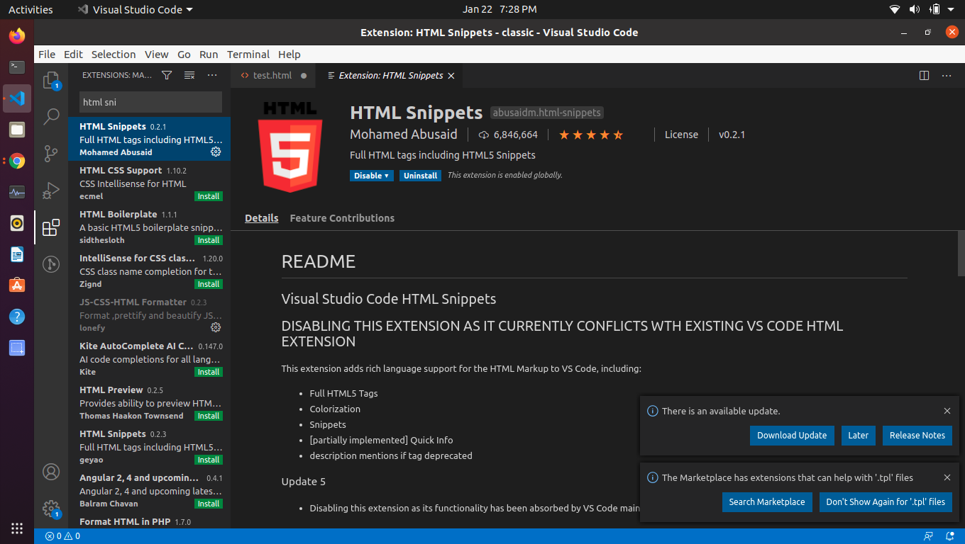This screenshot has width=965, height=544.
Task: Click Don't Show Again for '.tpl' files
Action: (x=886, y=502)
